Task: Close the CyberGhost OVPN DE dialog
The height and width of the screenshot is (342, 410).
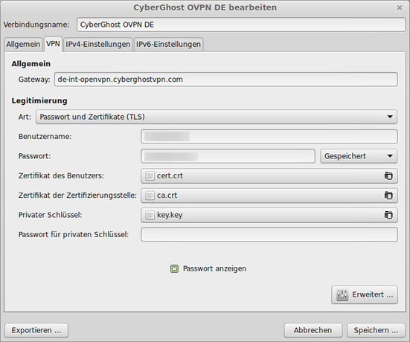Action: pos(400,8)
